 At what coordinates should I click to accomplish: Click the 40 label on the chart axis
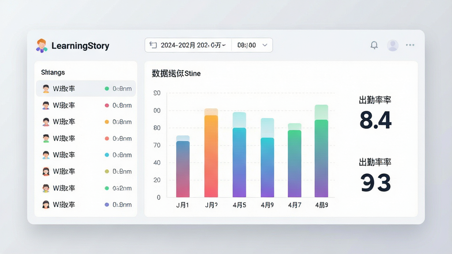point(157,162)
